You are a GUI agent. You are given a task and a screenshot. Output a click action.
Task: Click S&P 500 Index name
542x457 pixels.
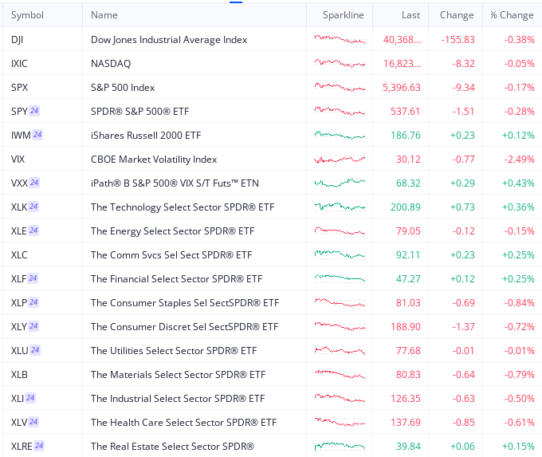[123, 88]
